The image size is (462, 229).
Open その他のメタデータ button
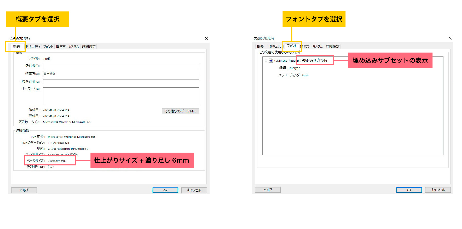click(181, 111)
